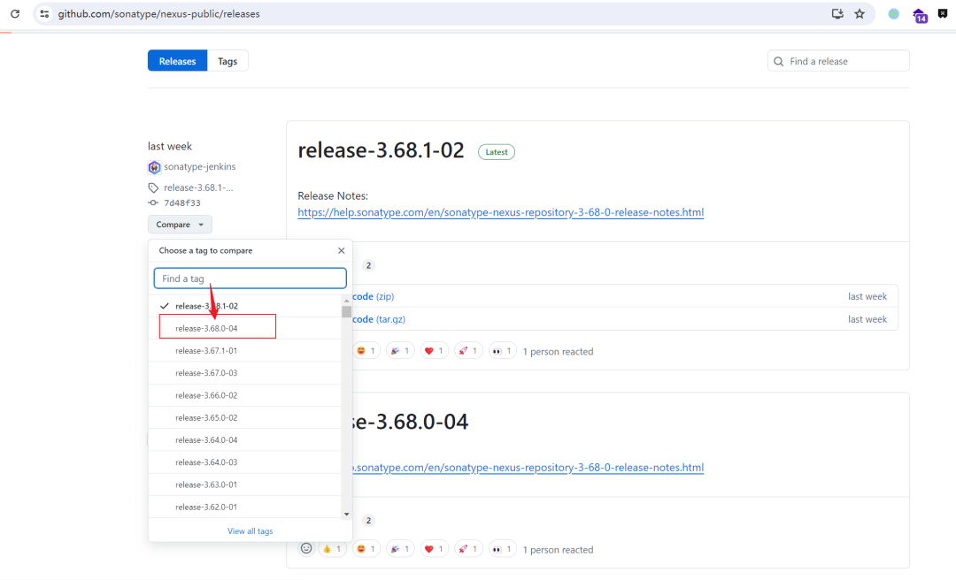Focus the Find a tag input

[x=250, y=279]
